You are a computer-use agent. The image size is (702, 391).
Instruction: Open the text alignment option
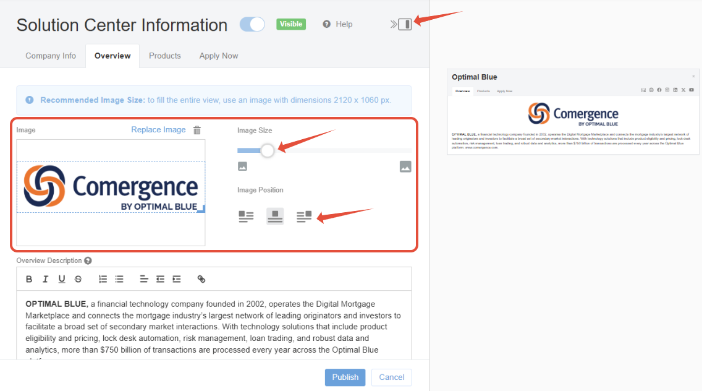coord(144,279)
